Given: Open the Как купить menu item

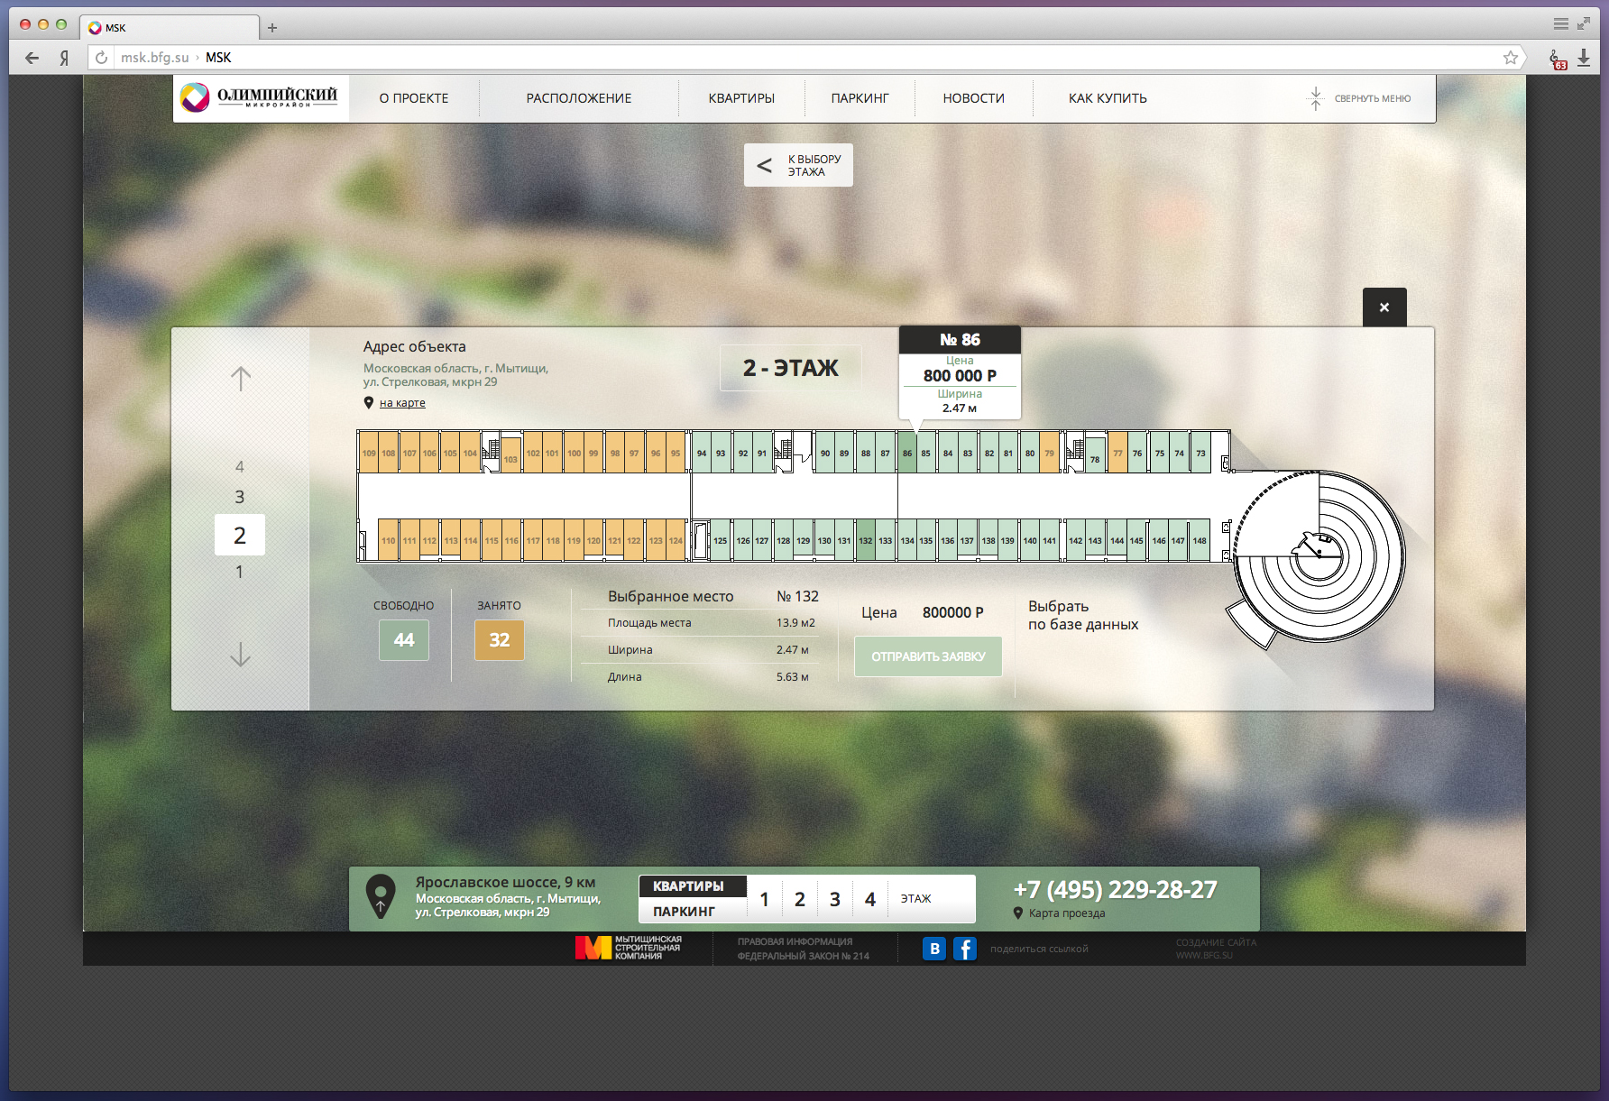Looking at the screenshot, I should [x=1108, y=98].
